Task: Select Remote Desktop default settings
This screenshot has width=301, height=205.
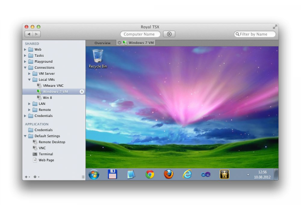Action: click(52, 142)
